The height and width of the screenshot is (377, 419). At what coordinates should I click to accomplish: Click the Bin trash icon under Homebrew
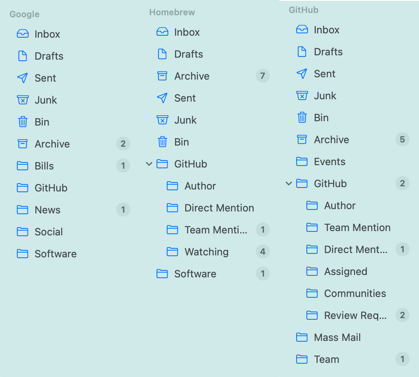click(162, 142)
